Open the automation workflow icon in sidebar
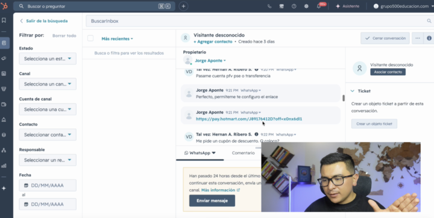 coord(4,150)
